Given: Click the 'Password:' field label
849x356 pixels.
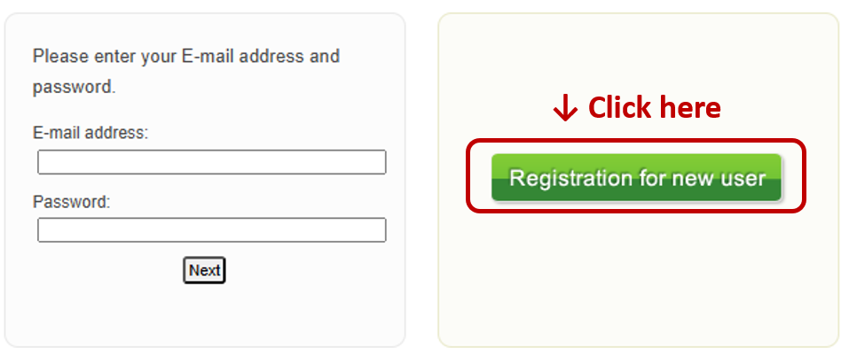Looking at the screenshot, I should (x=72, y=202).
